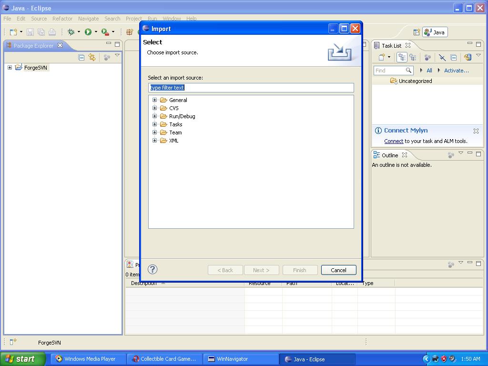Toggle Categorized presentation in Task List
Screen dimensions: 488x366
pyautogui.click(x=402, y=57)
